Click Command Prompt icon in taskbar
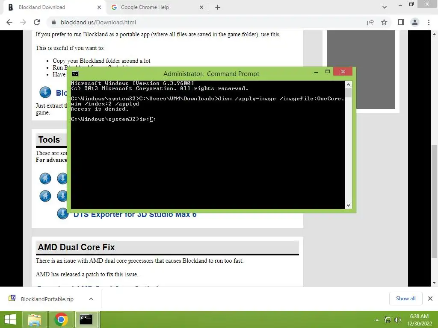 (x=86, y=319)
